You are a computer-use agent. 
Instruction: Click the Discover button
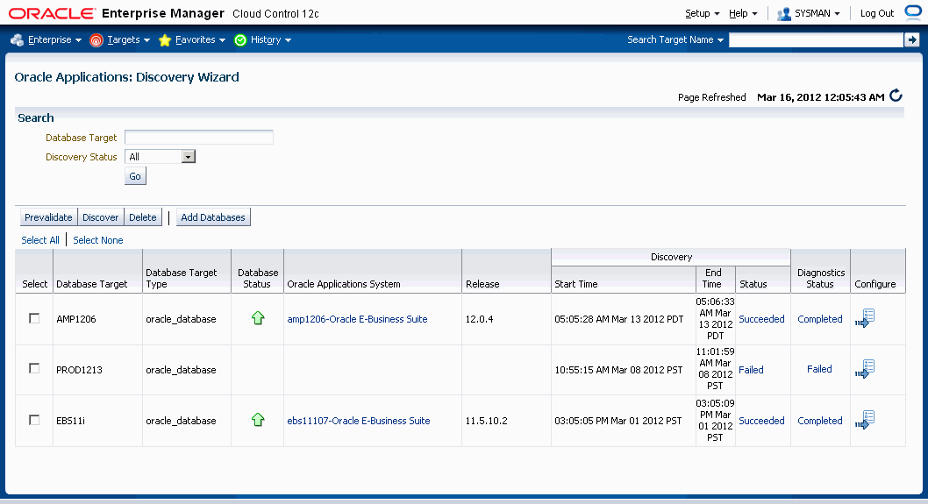point(101,217)
